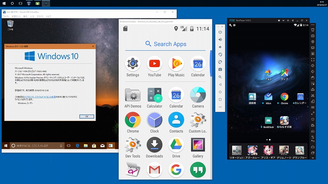Screen dimensions: 328x184
Task: Click host Windows Start button
Action: tap(4, 3)
